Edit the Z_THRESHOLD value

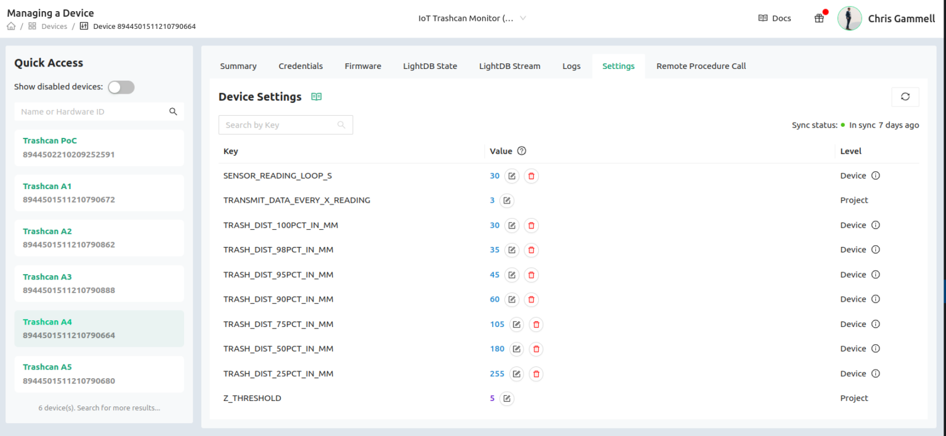tap(506, 398)
